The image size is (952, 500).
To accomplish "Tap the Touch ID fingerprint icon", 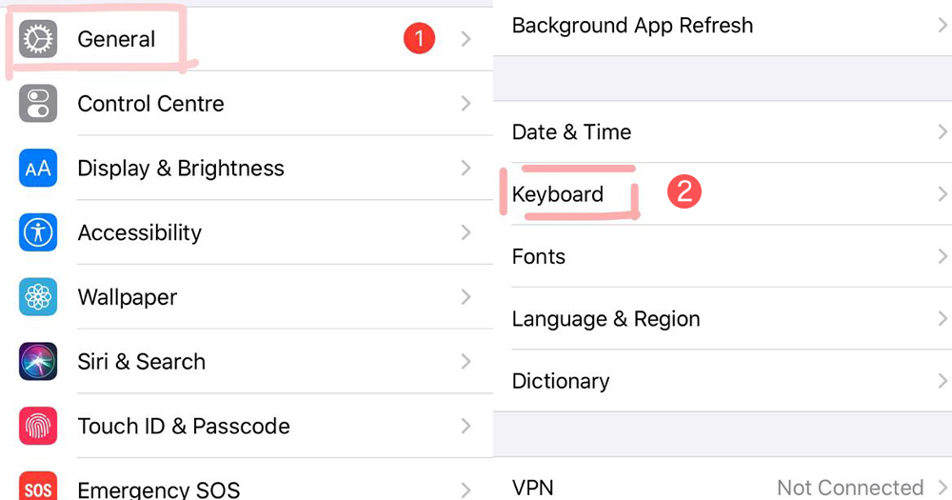I will pyautogui.click(x=38, y=426).
